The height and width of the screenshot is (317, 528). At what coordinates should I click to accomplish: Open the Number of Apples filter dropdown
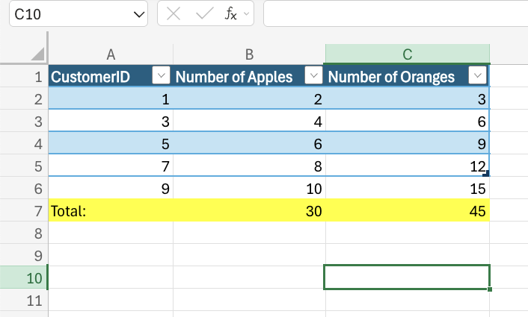point(313,75)
